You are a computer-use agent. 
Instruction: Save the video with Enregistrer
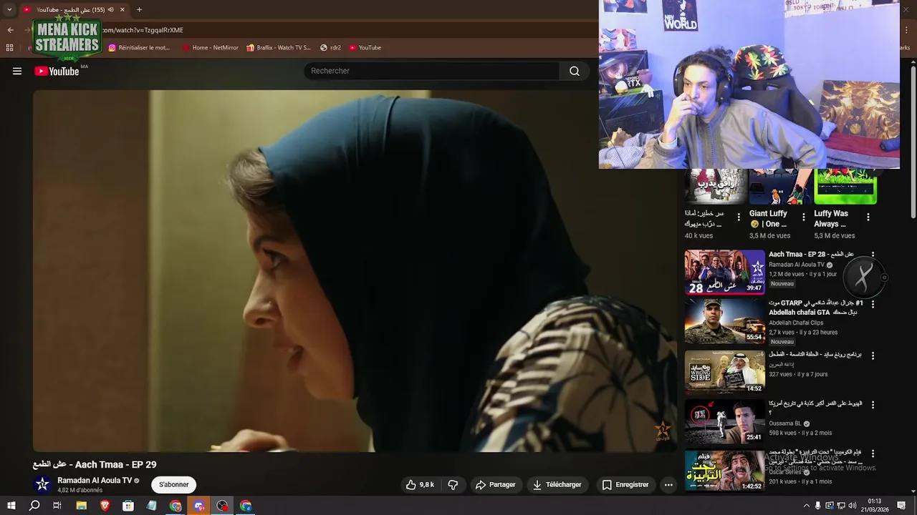625,484
